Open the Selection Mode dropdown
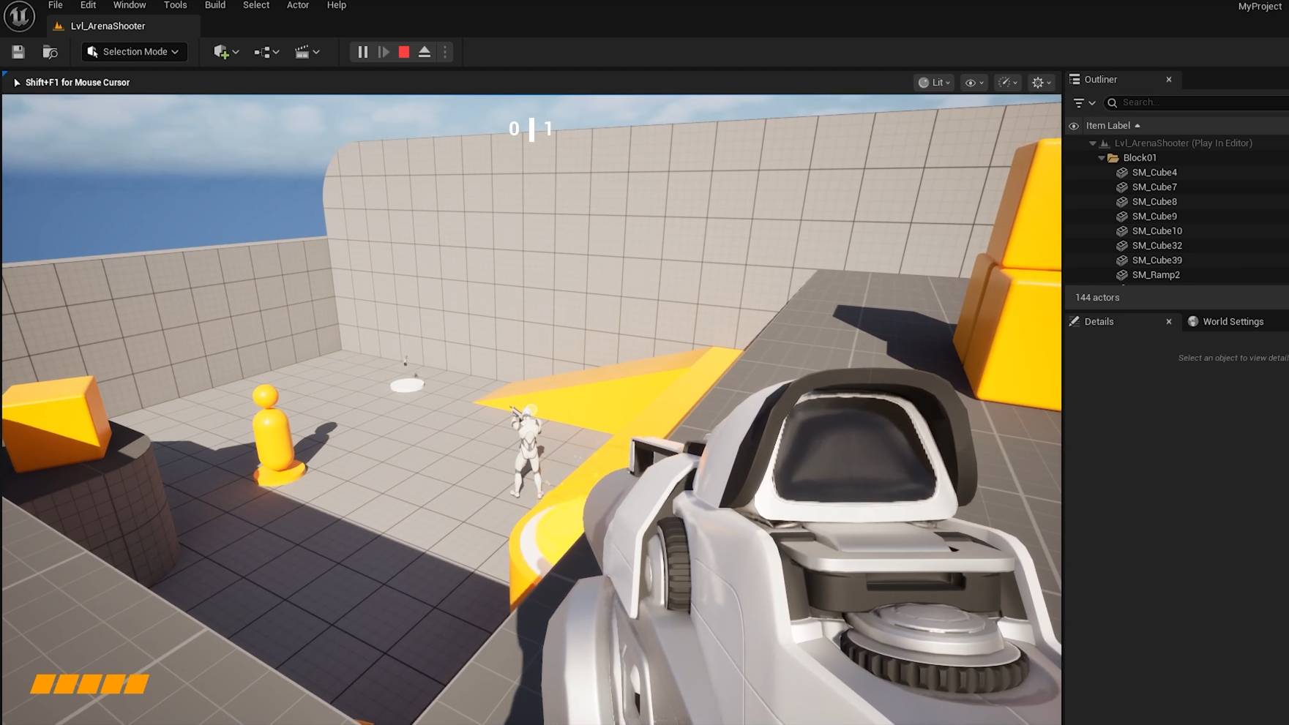 tap(134, 51)
